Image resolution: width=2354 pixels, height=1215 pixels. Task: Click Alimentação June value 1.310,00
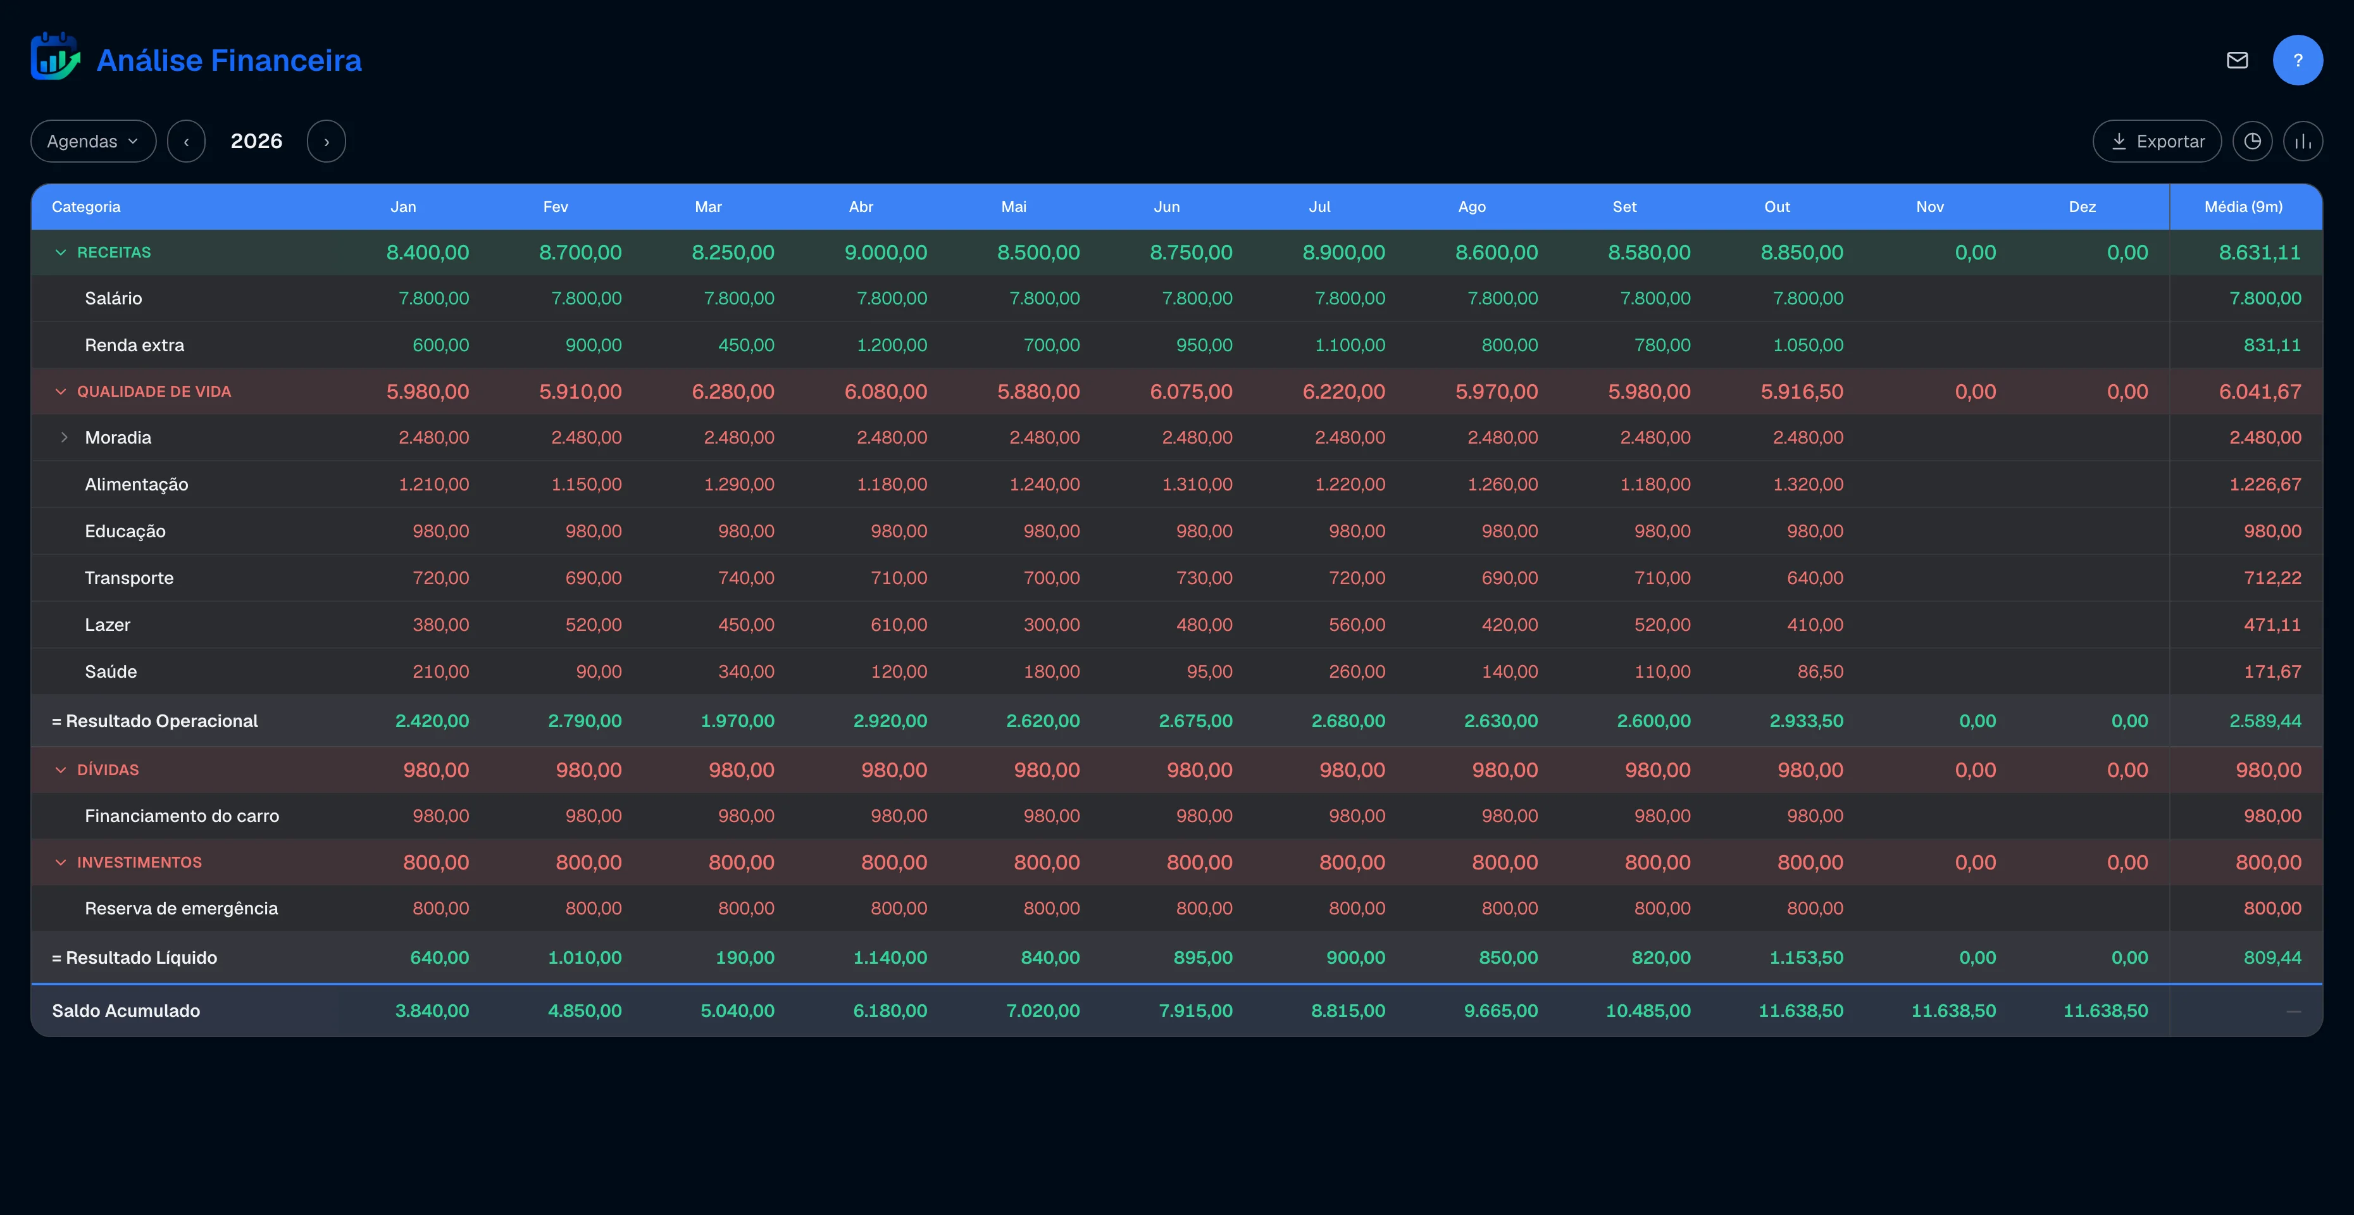point(1196,485)
